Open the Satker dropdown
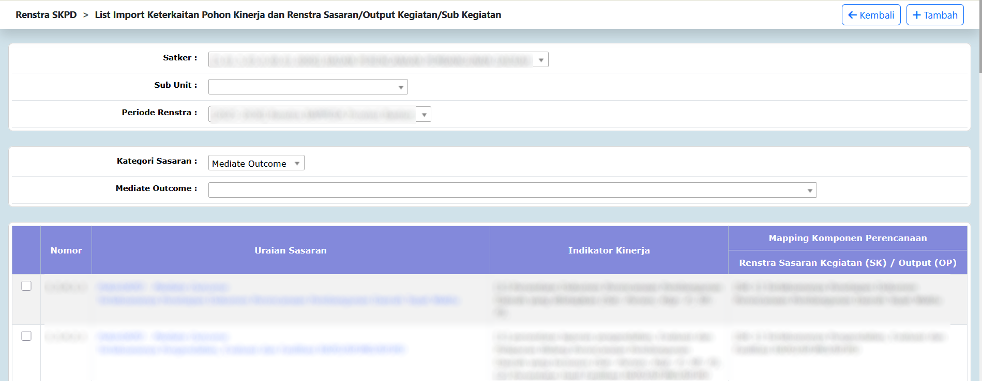Viewport: 982px width, 381px height. (378, 60)
